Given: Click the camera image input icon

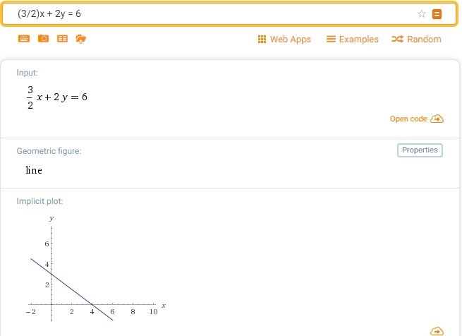Looking at the screenshot, I should click(43, 39).
